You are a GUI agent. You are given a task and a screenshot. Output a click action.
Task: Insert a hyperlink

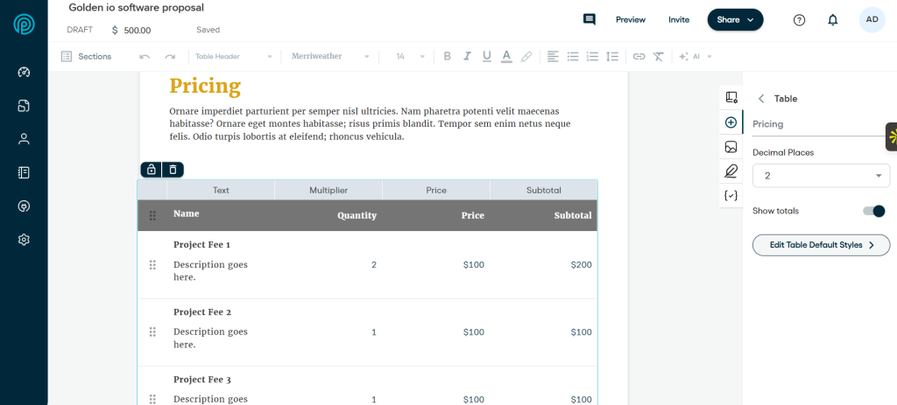(639, 57)
